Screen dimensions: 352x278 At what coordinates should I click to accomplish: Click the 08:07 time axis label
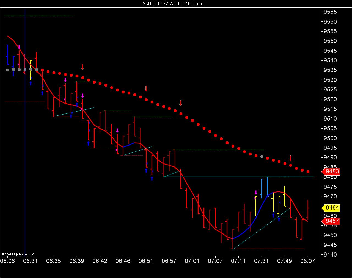click(x=307, y=261)
